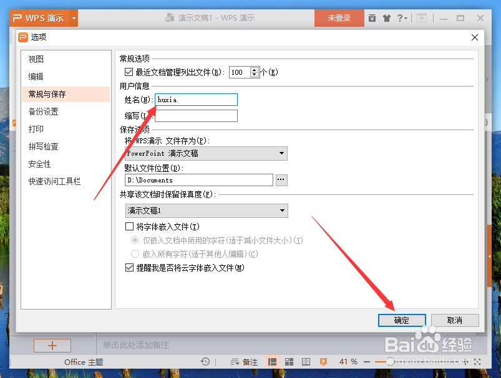Open Reading view from the status bar
This screenshot has height=378, width=501.
pyautogui.click(x=306, y=361)
